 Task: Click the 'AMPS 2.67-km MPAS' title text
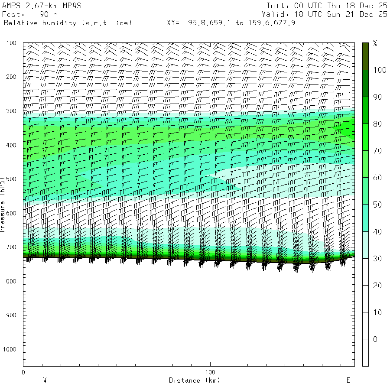pos(42,6)
